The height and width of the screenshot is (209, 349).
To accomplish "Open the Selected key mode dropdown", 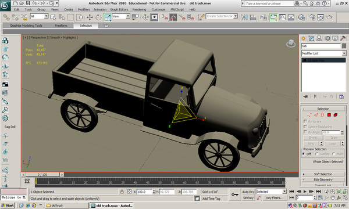I will (271, 192).
